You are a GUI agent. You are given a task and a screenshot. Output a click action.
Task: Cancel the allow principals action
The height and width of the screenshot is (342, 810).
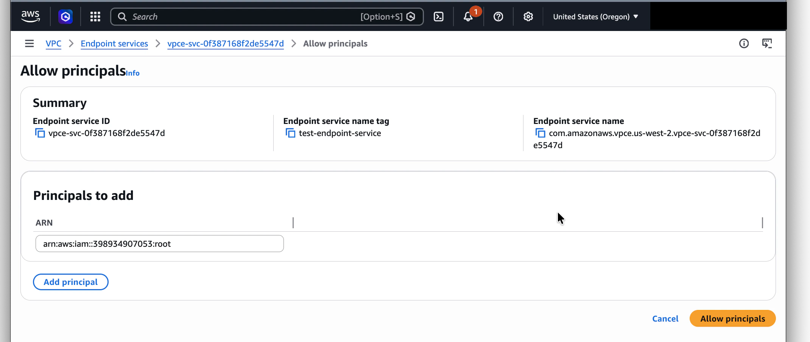665,319
